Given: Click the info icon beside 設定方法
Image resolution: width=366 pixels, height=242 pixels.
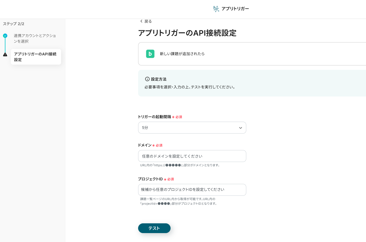Looking at the screenshot, I should click(147, 79).
